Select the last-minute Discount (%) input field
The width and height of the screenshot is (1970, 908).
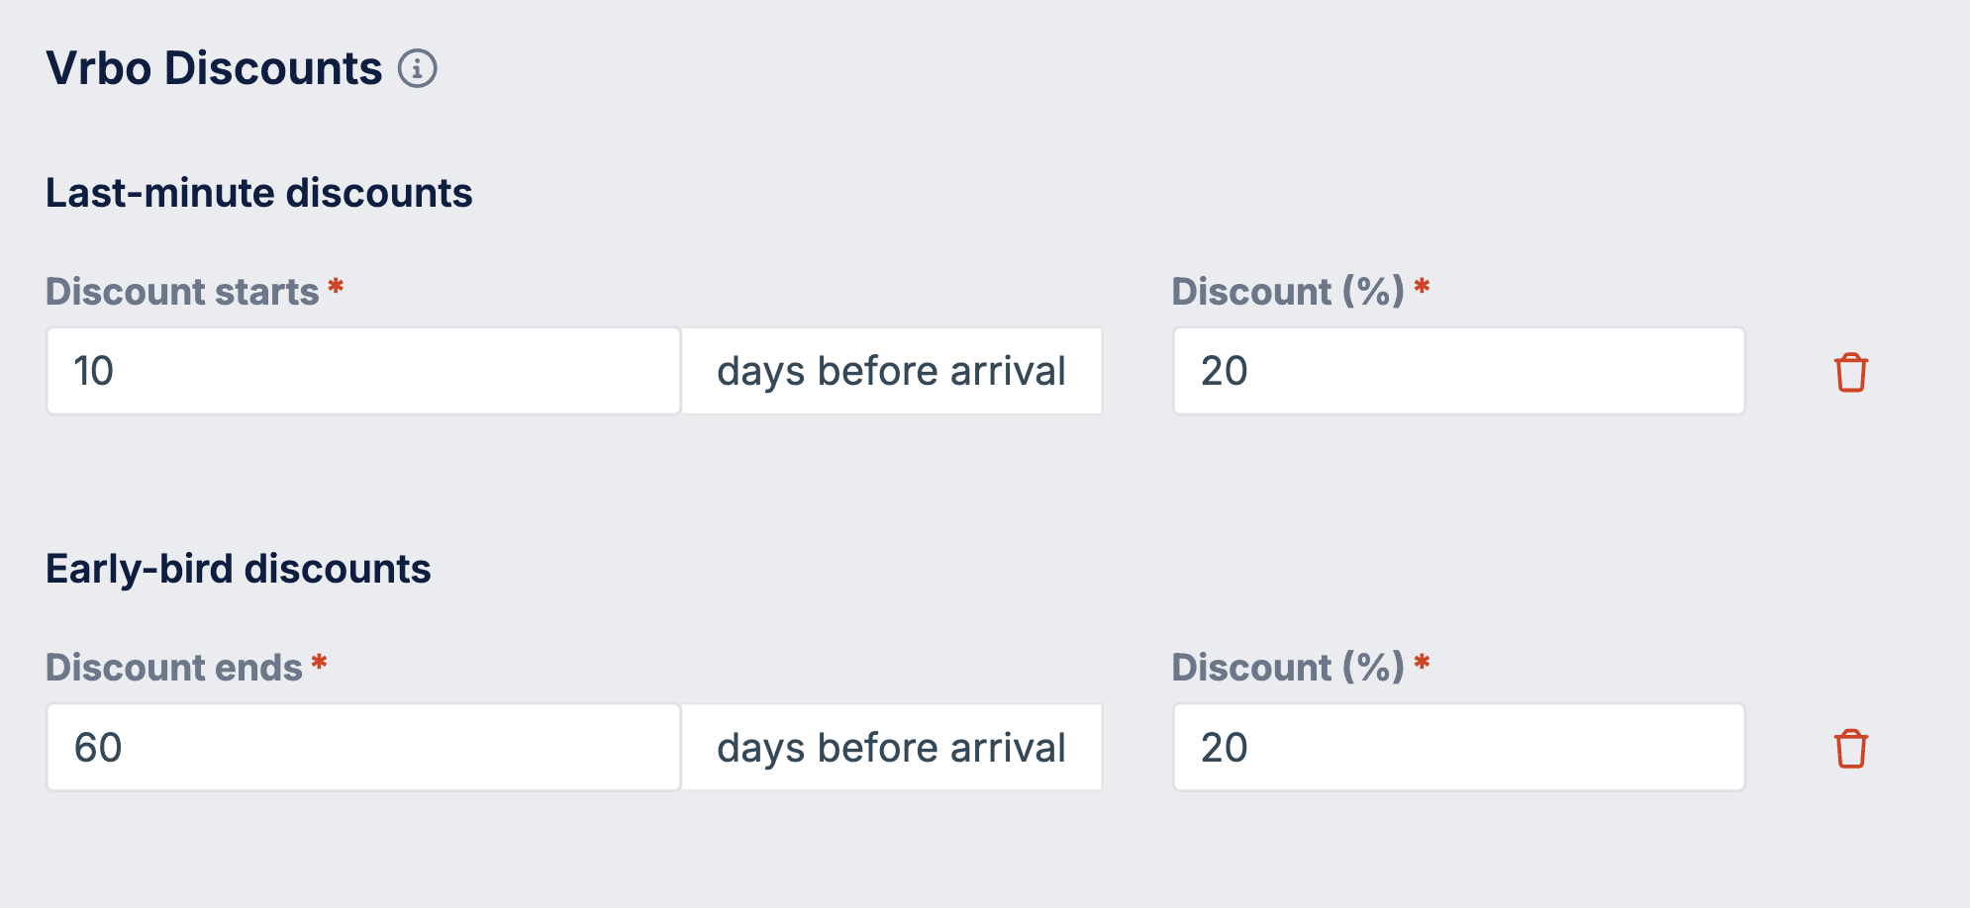point(1458,371)
